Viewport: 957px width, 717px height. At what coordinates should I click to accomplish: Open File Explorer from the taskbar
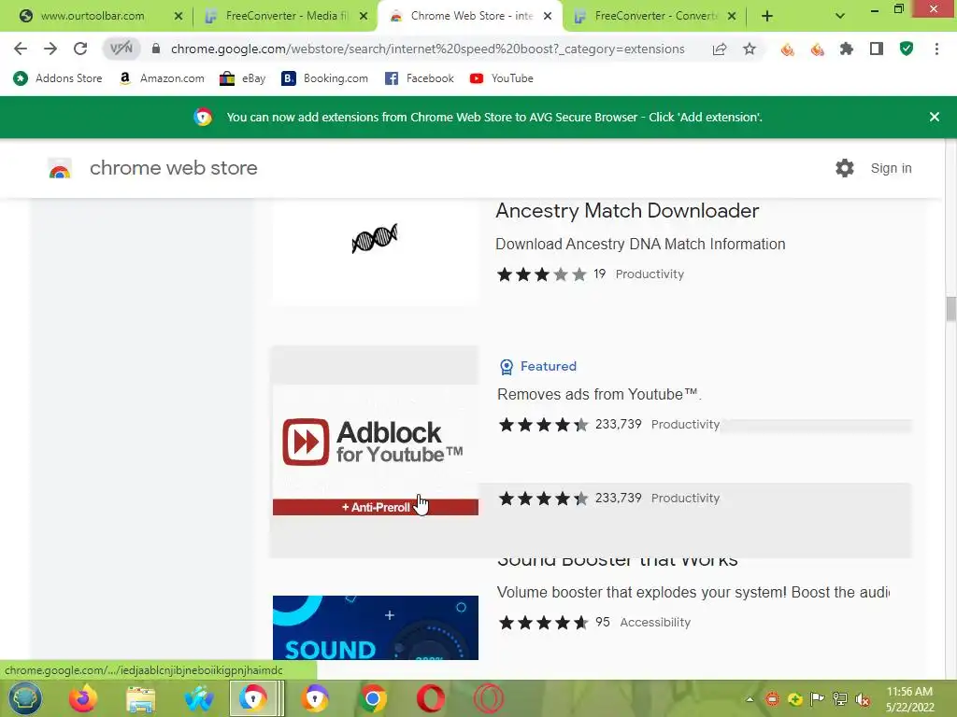coord(141,698)
